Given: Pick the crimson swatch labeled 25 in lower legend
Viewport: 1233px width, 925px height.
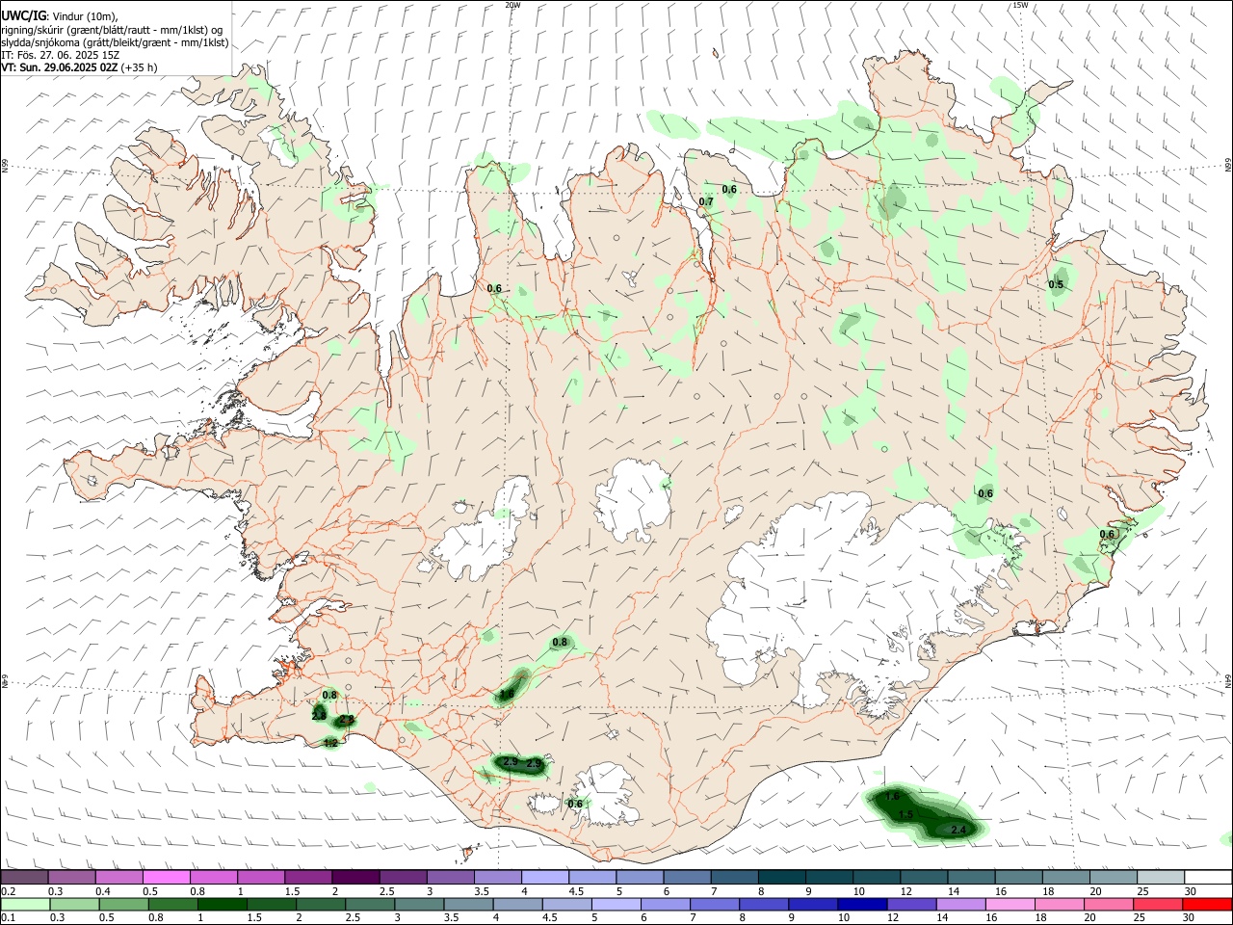Looking at the screenshot, I should [1159, 904].
